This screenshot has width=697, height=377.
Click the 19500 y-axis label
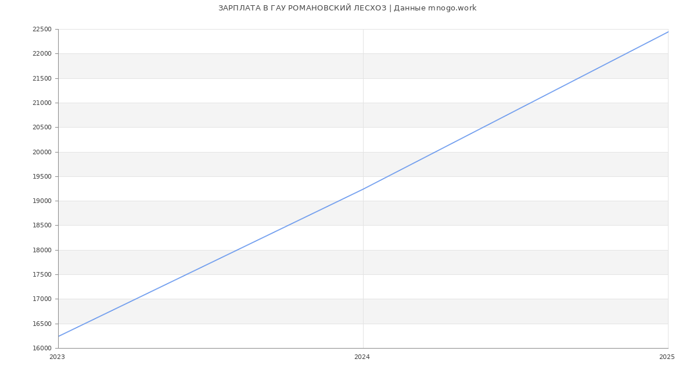pos(42,177)
